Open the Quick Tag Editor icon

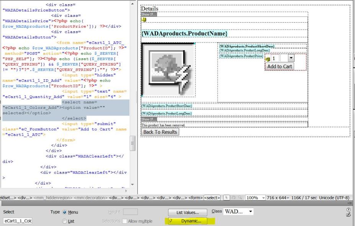[348, 215]
